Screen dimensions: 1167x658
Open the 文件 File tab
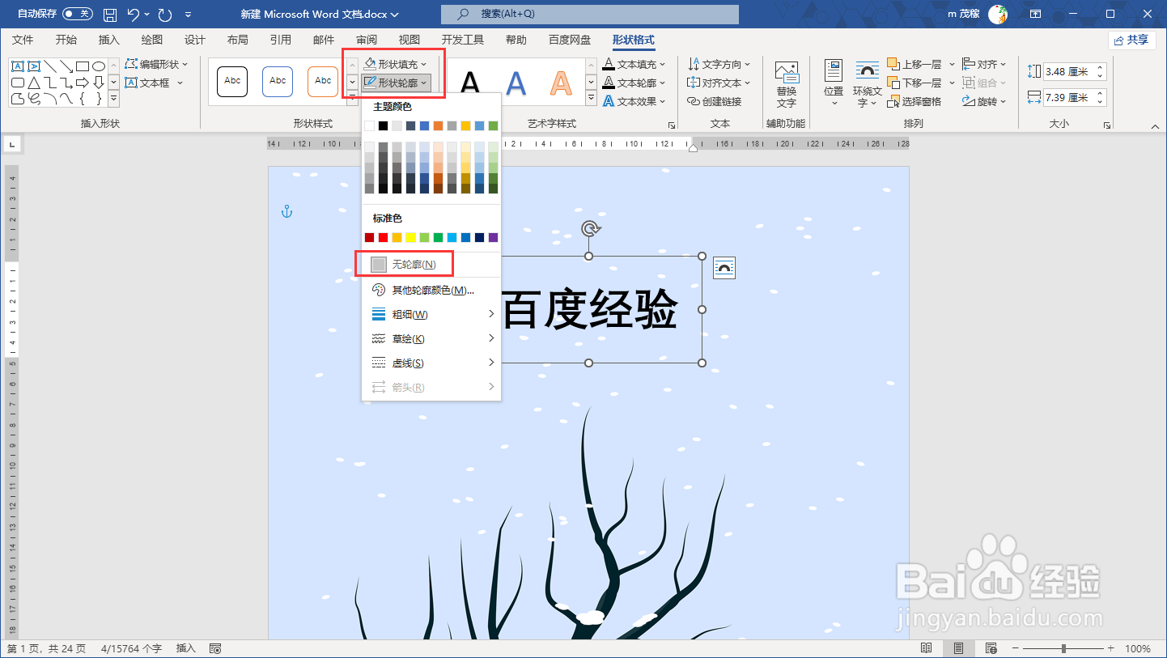point(23,40)
